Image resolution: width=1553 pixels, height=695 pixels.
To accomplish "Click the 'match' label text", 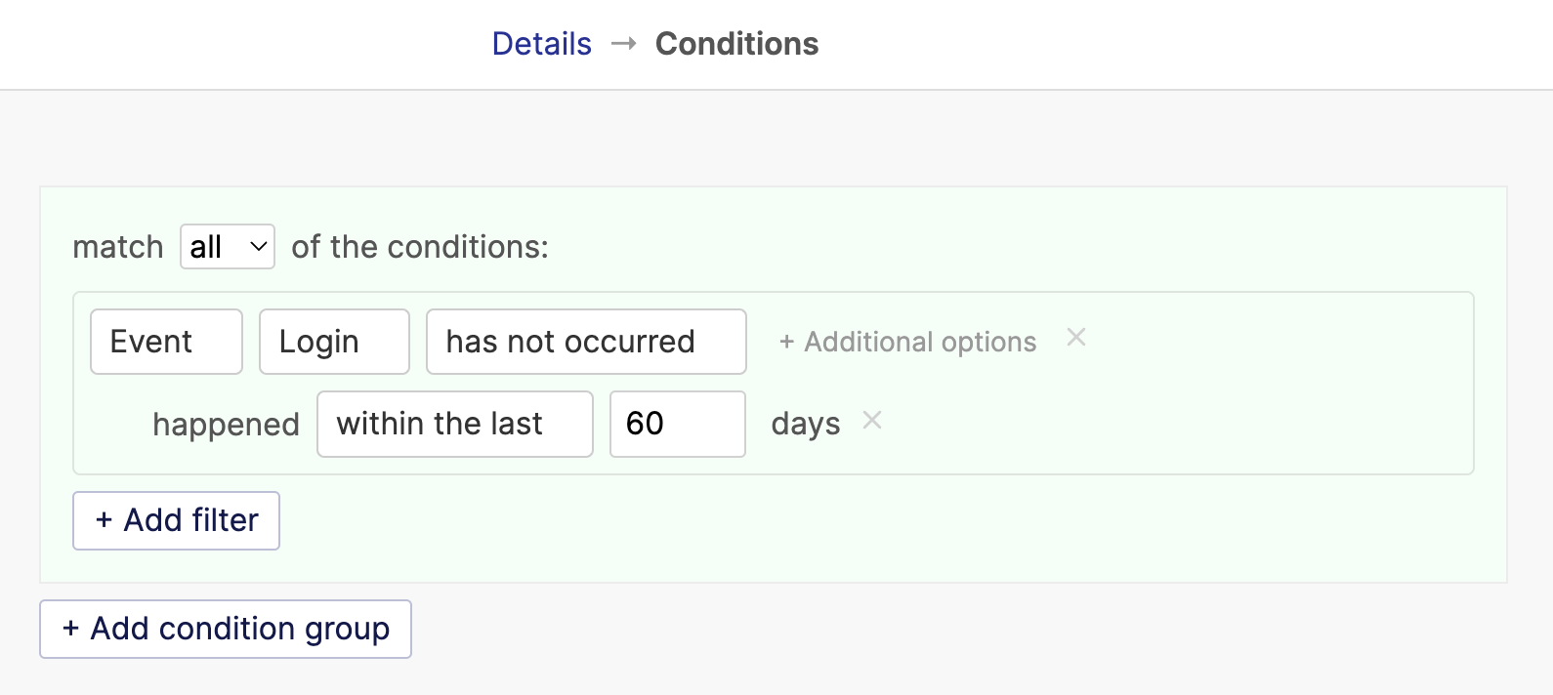I will pos(118,247).
